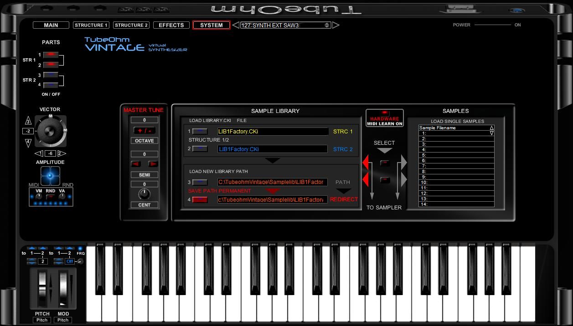573x326 pixels.
Task: Toggle part 4 on/off
Action: tap(51, 85)
